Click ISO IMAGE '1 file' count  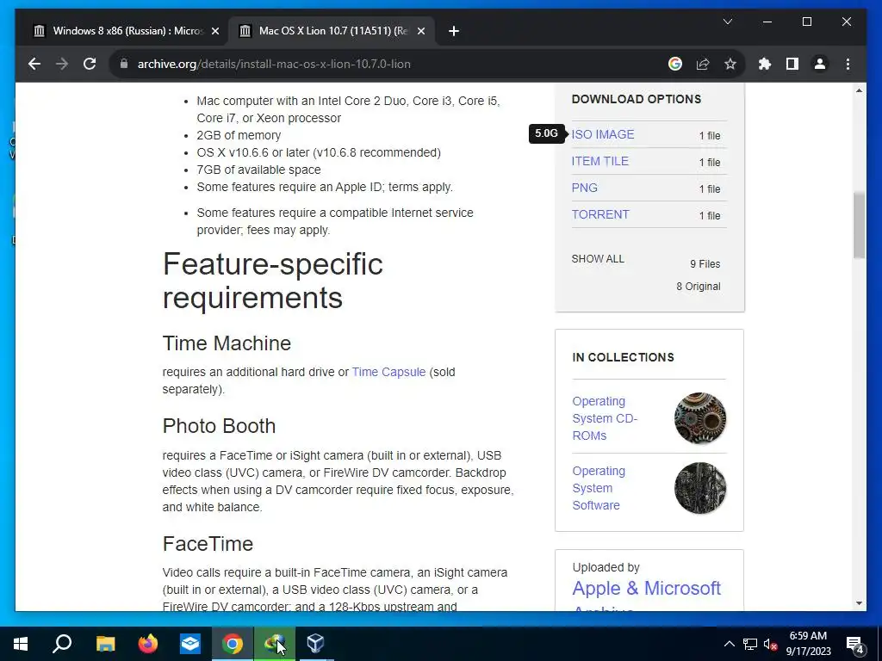pyautogui.click(x=710, y=135)
